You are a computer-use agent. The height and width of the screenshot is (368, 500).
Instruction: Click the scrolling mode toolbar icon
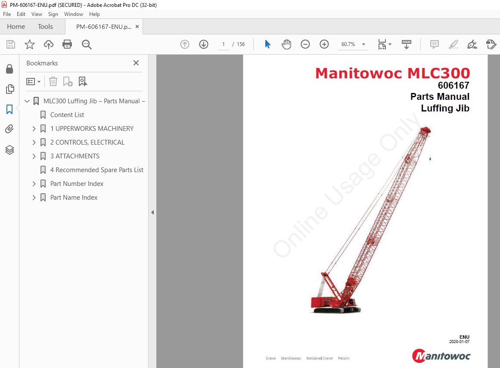406,44
